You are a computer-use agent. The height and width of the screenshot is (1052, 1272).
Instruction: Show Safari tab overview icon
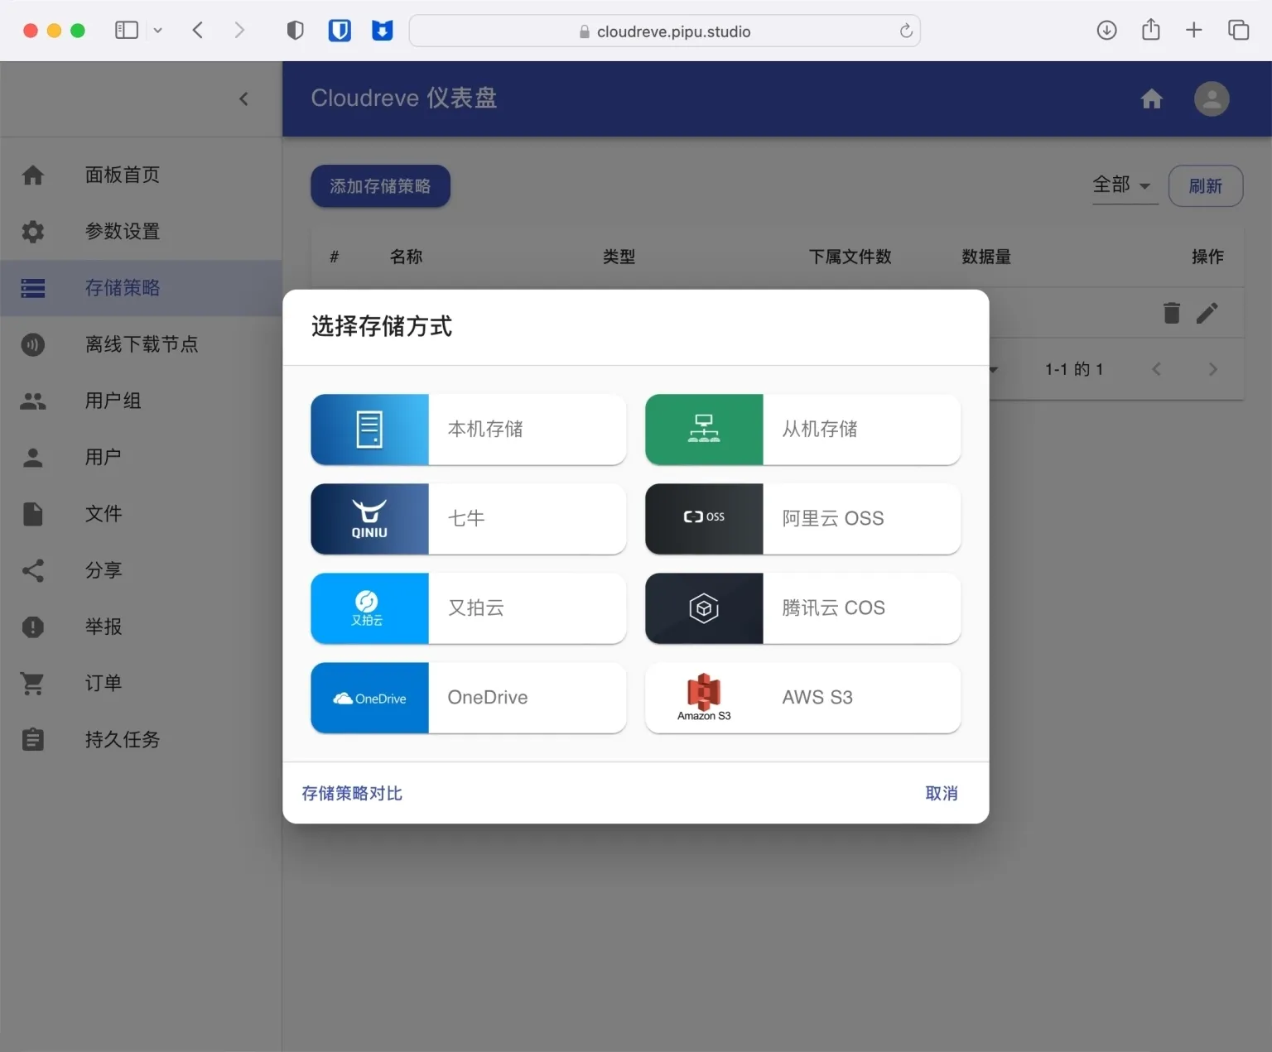coord(1238,31)
